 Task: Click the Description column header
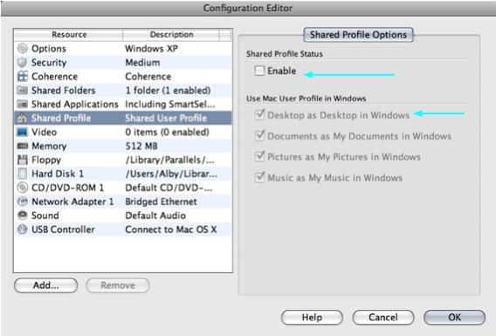(171, 35)
